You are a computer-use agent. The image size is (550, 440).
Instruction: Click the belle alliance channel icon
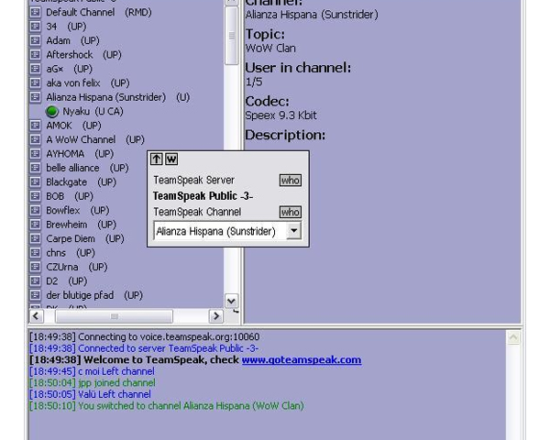pos(35,168)
